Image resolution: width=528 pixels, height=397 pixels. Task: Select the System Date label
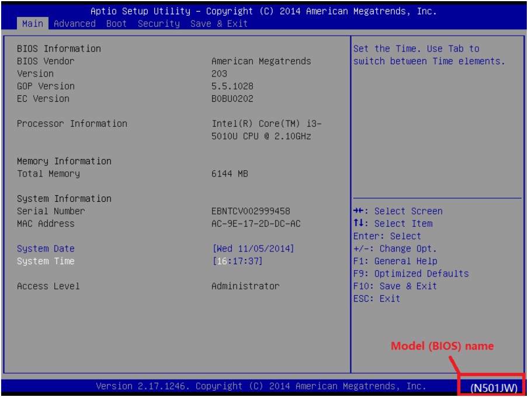click(46, 248)
